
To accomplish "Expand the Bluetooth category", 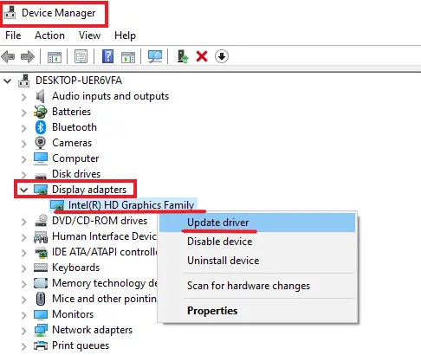I will click(23, 128).
